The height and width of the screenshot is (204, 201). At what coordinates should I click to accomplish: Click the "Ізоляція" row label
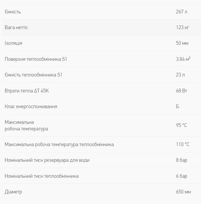pos(13,43)
